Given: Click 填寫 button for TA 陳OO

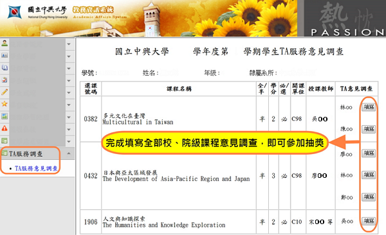Looking at the screenshot, I should coord(369,129).
